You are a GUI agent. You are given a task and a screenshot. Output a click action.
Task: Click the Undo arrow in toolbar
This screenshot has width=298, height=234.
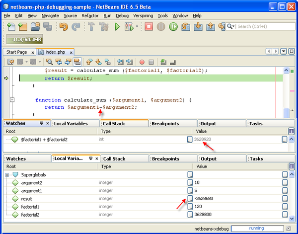pyautogui.click(x=63, y=26)
